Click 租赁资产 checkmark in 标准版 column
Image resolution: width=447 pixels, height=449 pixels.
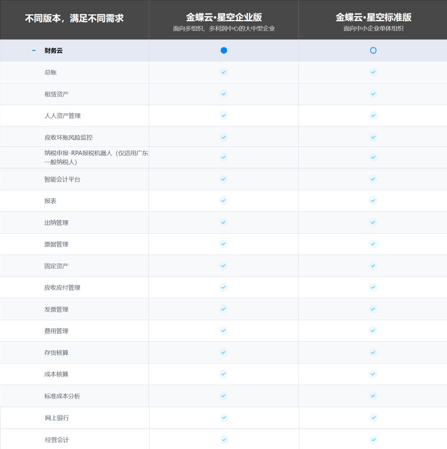(x=373, y=94)
